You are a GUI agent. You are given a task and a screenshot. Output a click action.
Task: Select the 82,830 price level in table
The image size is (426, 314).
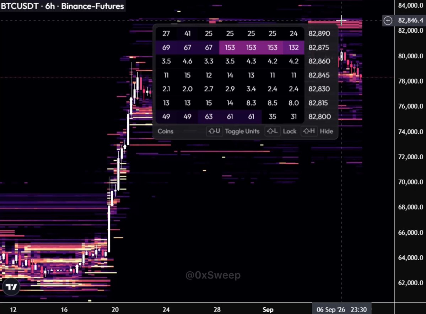click(319, 89)
